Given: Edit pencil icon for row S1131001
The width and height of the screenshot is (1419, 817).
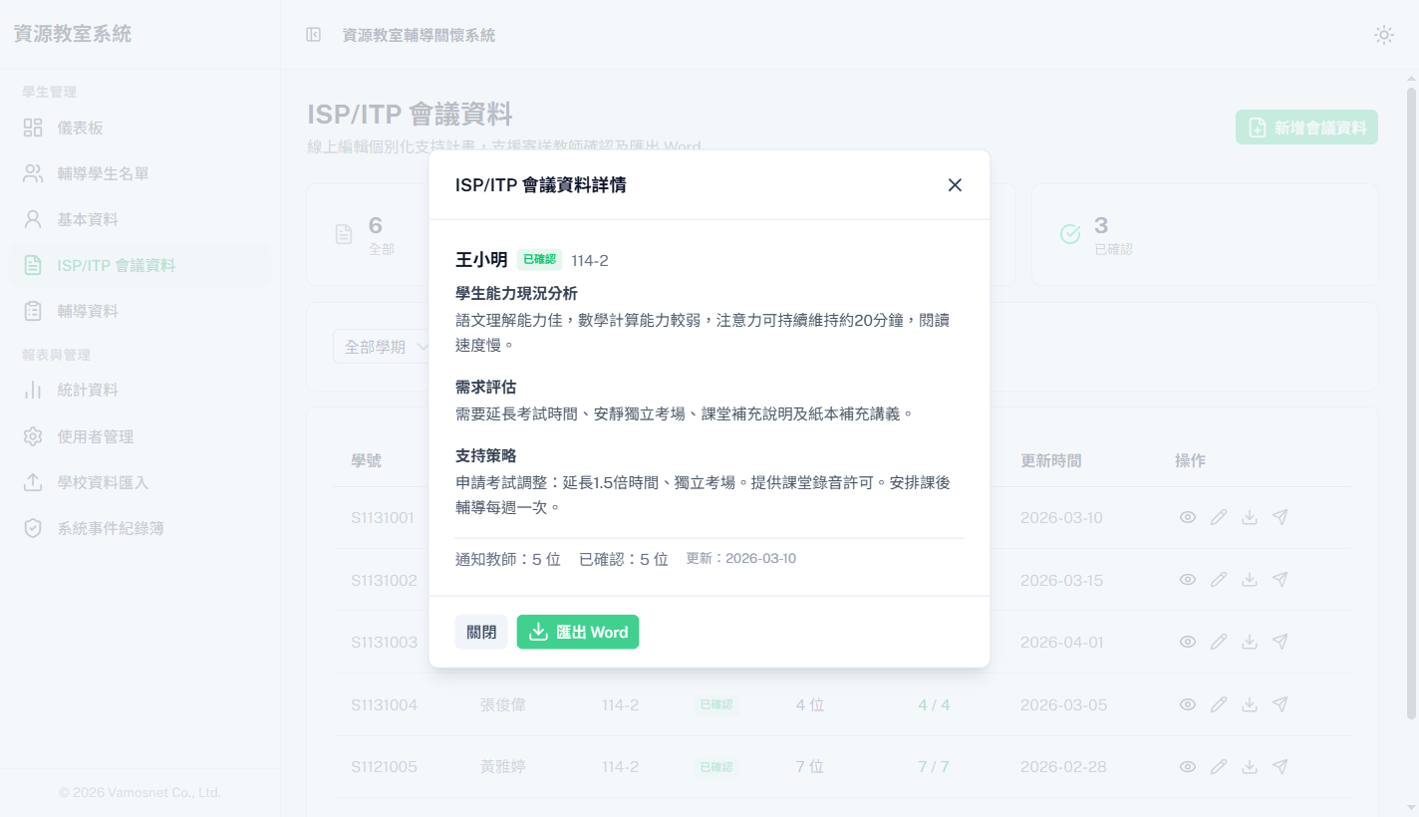Looking at the screenshot, I should tap(1219, 517).
